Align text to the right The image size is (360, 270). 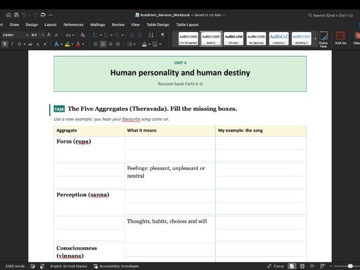pos(111,44)
